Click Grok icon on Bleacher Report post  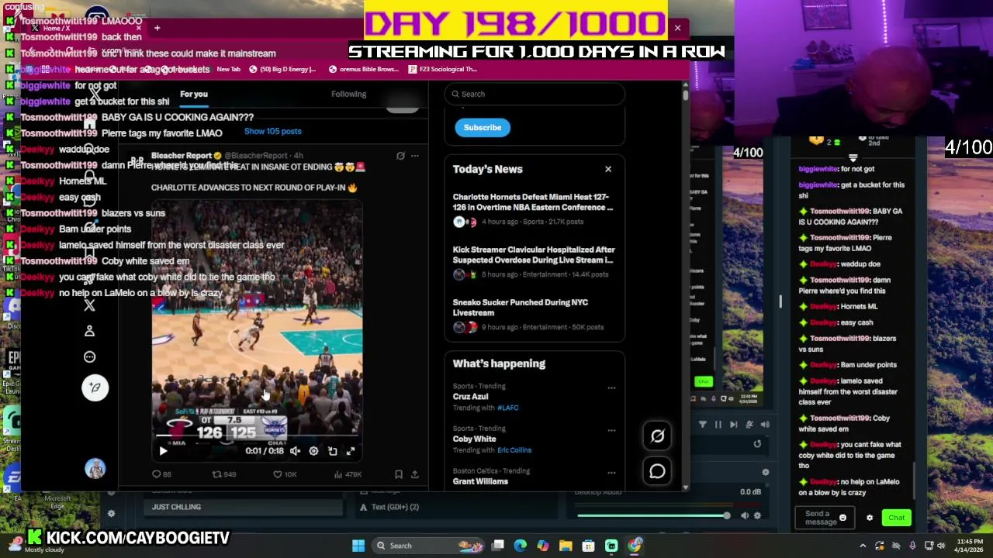(x=400, y=156)
